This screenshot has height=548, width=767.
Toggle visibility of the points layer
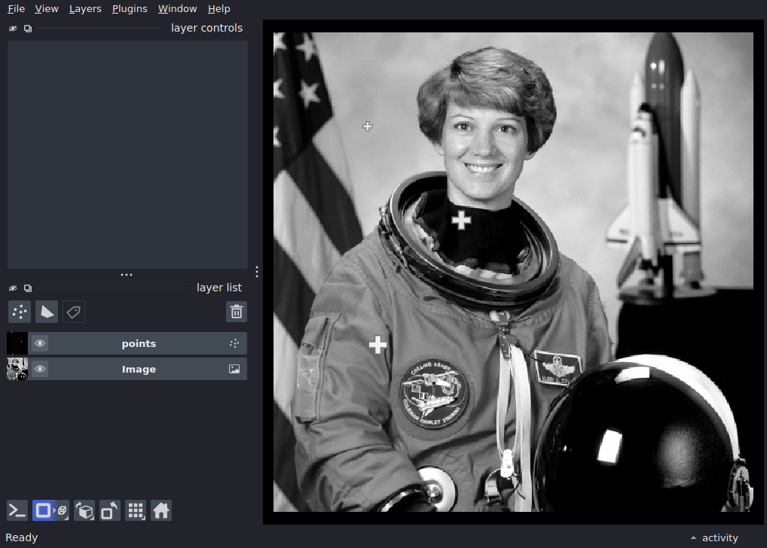point(40,343)
